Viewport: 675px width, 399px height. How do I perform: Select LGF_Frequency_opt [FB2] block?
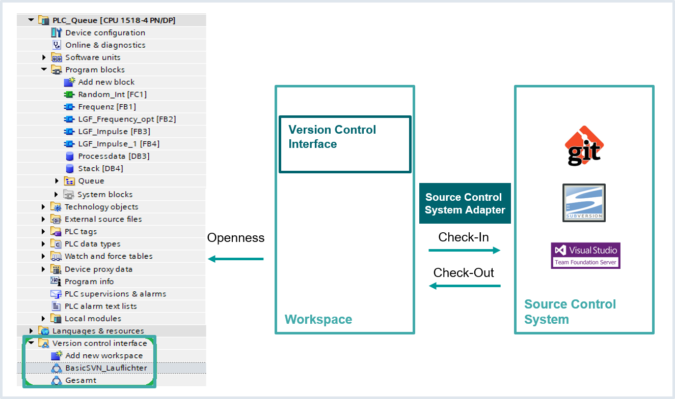pyautogui.click(x=127, y=119)
